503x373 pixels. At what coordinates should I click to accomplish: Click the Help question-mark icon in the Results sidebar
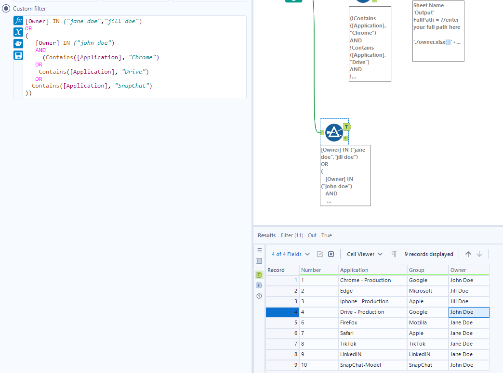(259, 296)
